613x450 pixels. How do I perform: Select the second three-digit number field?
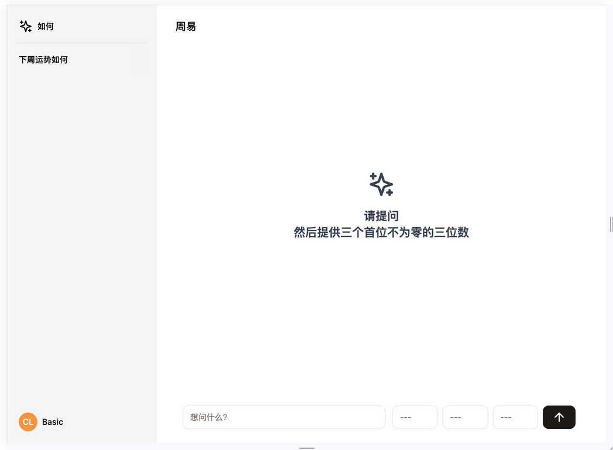tap(465, 417)
